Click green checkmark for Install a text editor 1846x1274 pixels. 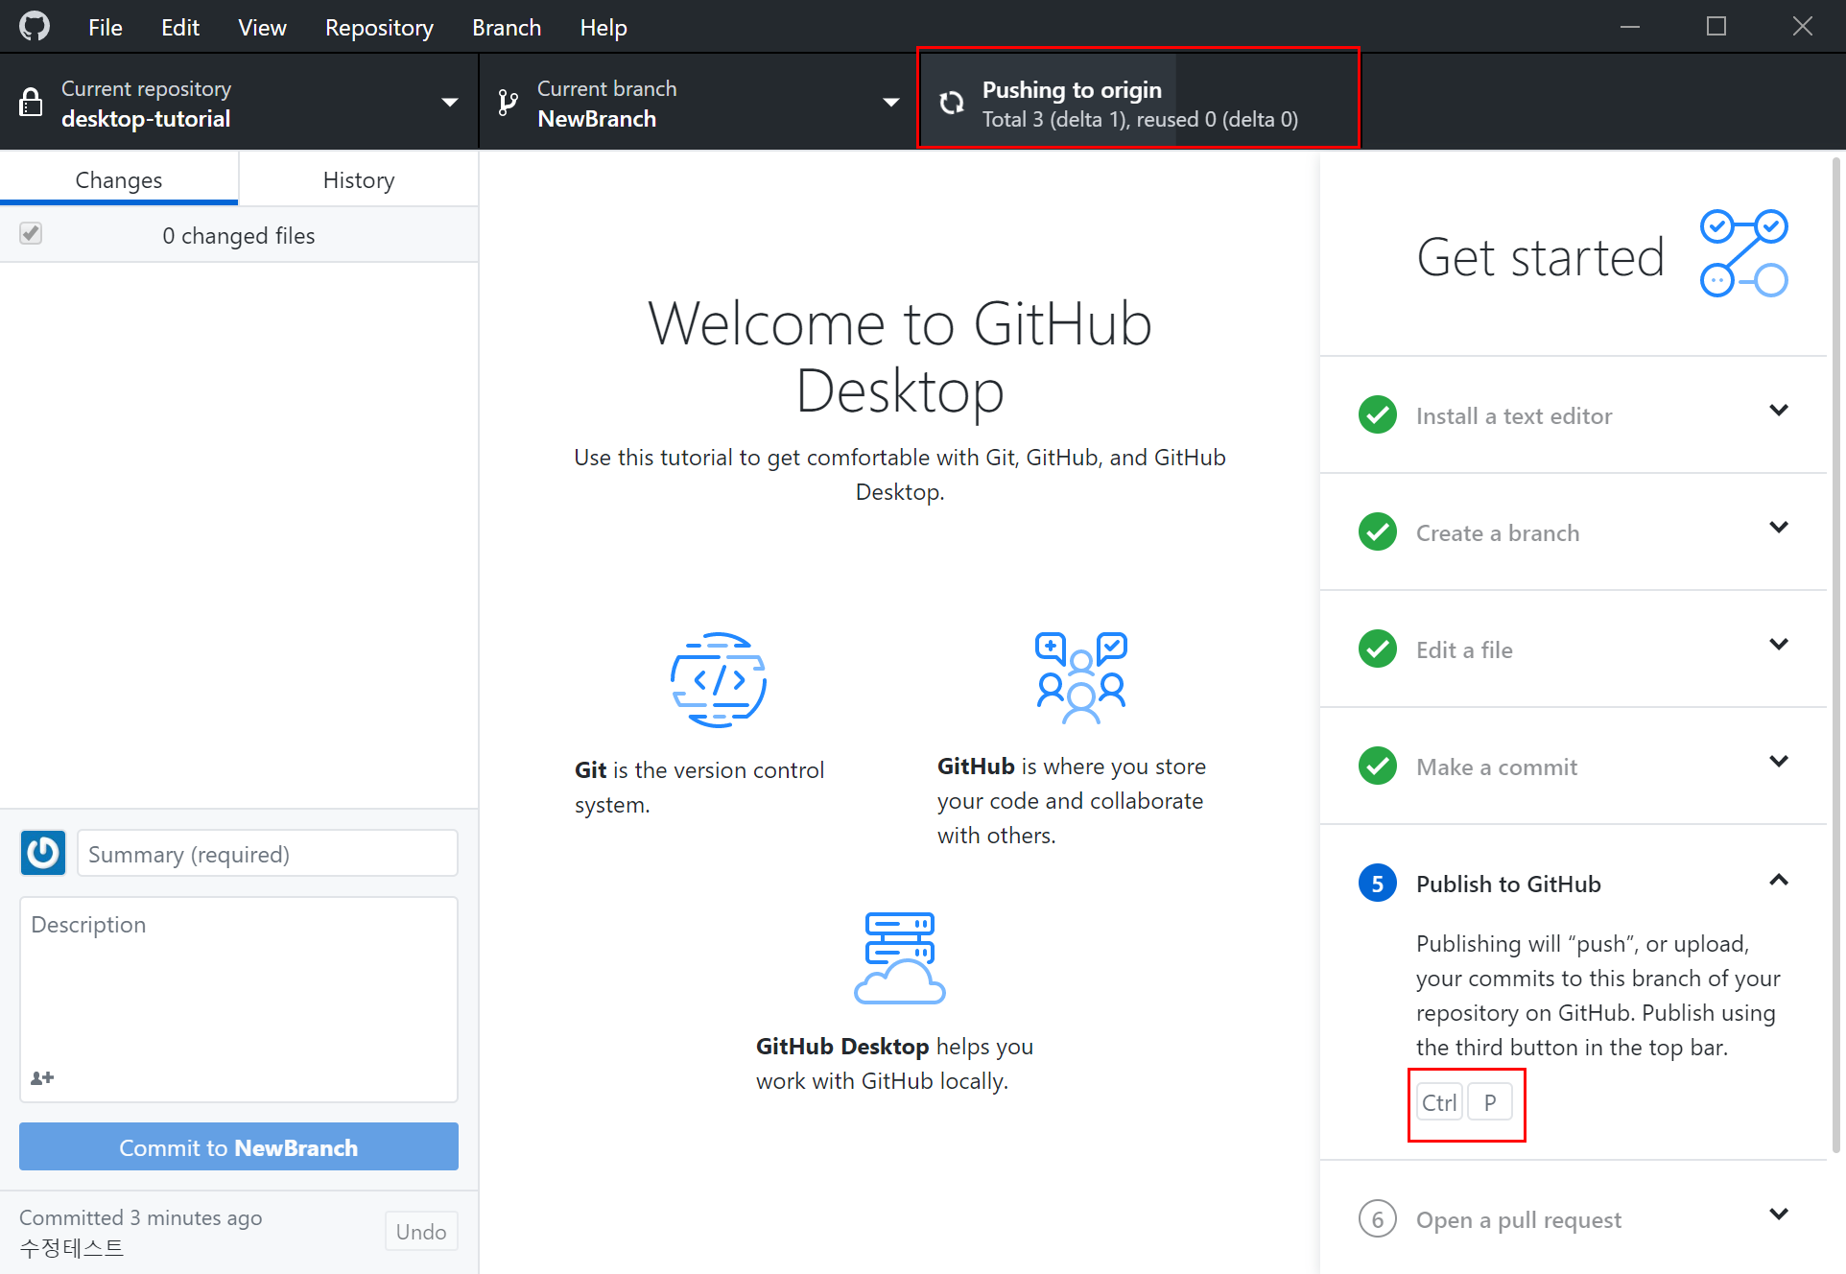pyautogui.click(x=1378, y=414)
